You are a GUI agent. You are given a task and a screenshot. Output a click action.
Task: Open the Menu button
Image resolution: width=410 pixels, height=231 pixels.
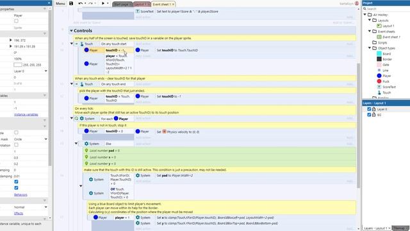60,3
